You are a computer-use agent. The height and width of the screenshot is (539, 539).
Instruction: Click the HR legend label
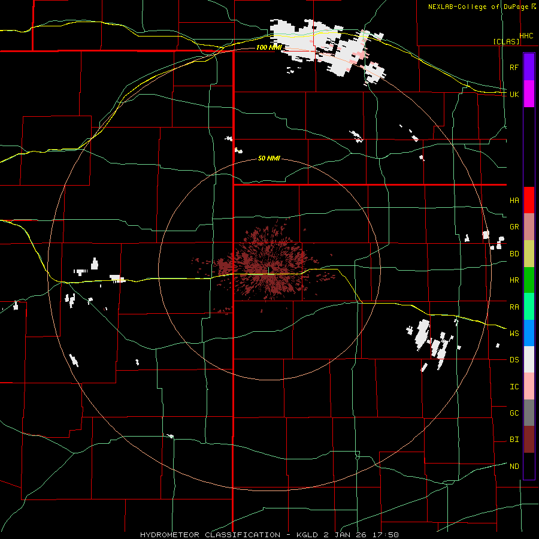coord(514,280)
